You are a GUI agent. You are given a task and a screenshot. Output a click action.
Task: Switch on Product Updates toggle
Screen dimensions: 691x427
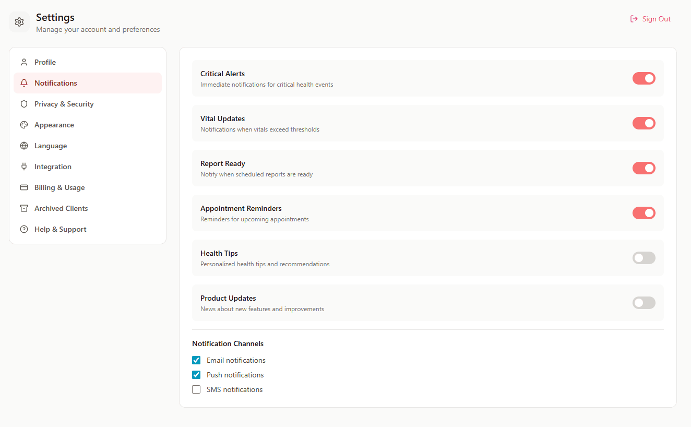point(644,303)
